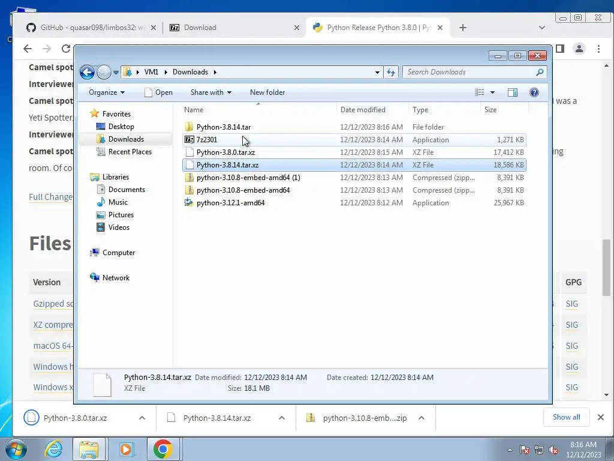Select Recent Places in the sidebar
The height and width of the screenshot is (461, 614).
click(x=130, y=152)
